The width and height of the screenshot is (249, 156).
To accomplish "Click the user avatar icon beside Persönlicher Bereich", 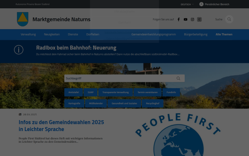I will click(x=201, y=4).
